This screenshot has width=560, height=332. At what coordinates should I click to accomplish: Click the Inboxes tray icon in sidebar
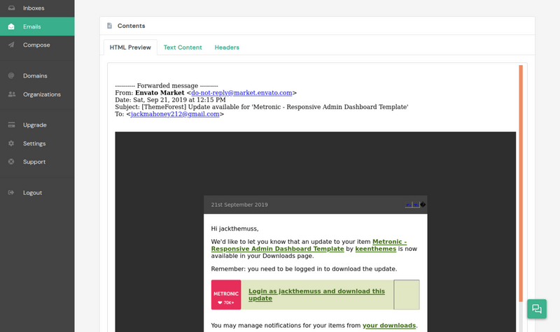(11, 8)
